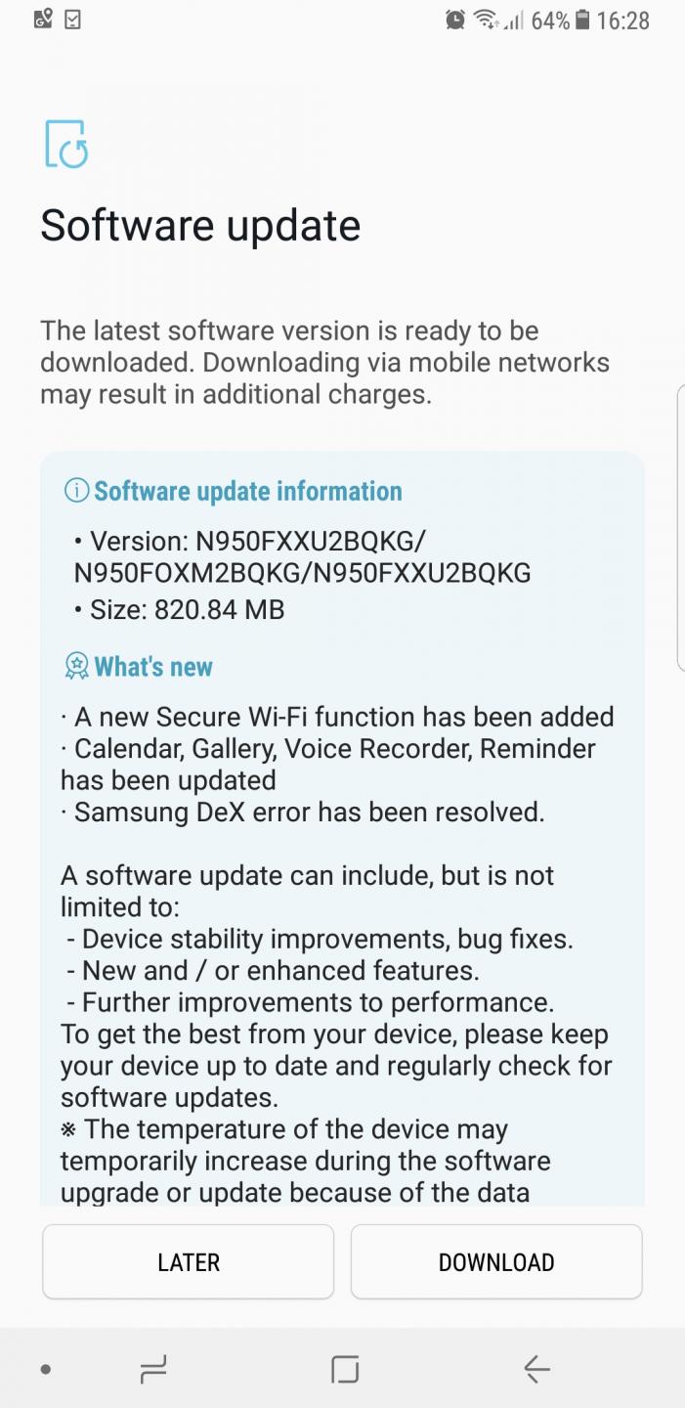Tap the battery icon in status bar
Viewport: 685px width, 1408px height.
(x=583, y=20)
